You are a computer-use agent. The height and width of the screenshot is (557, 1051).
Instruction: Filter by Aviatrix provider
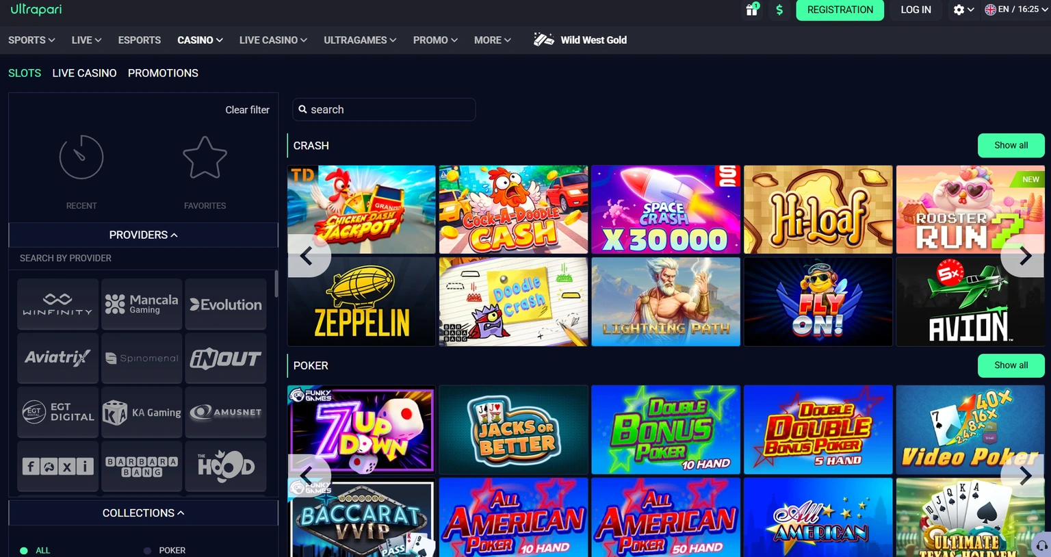57,358
